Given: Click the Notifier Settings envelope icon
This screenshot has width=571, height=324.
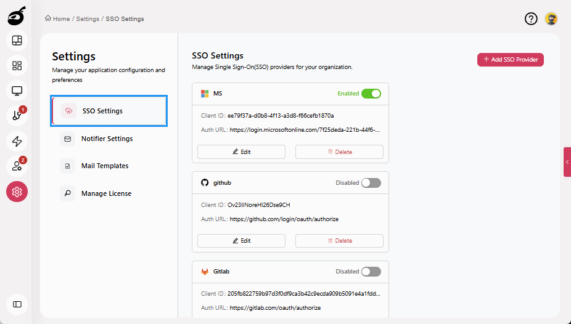Looking at the screenshot, I should pyautogui.click(x=67, y=139).
